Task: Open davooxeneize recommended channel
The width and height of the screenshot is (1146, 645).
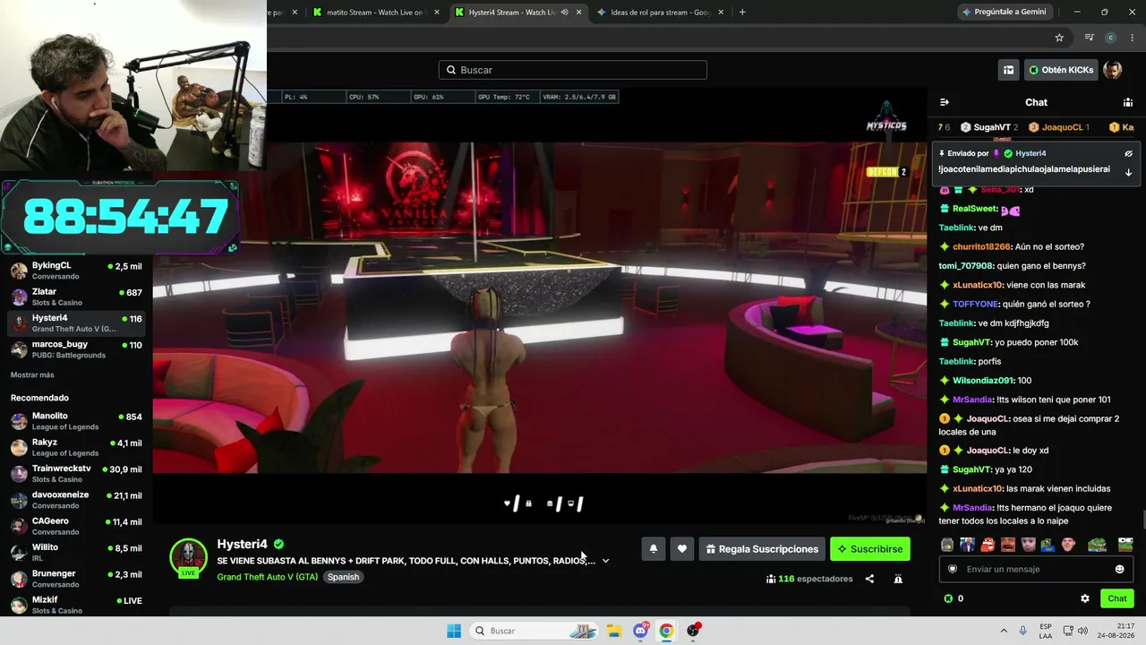Action: click(x=76, y=500)
